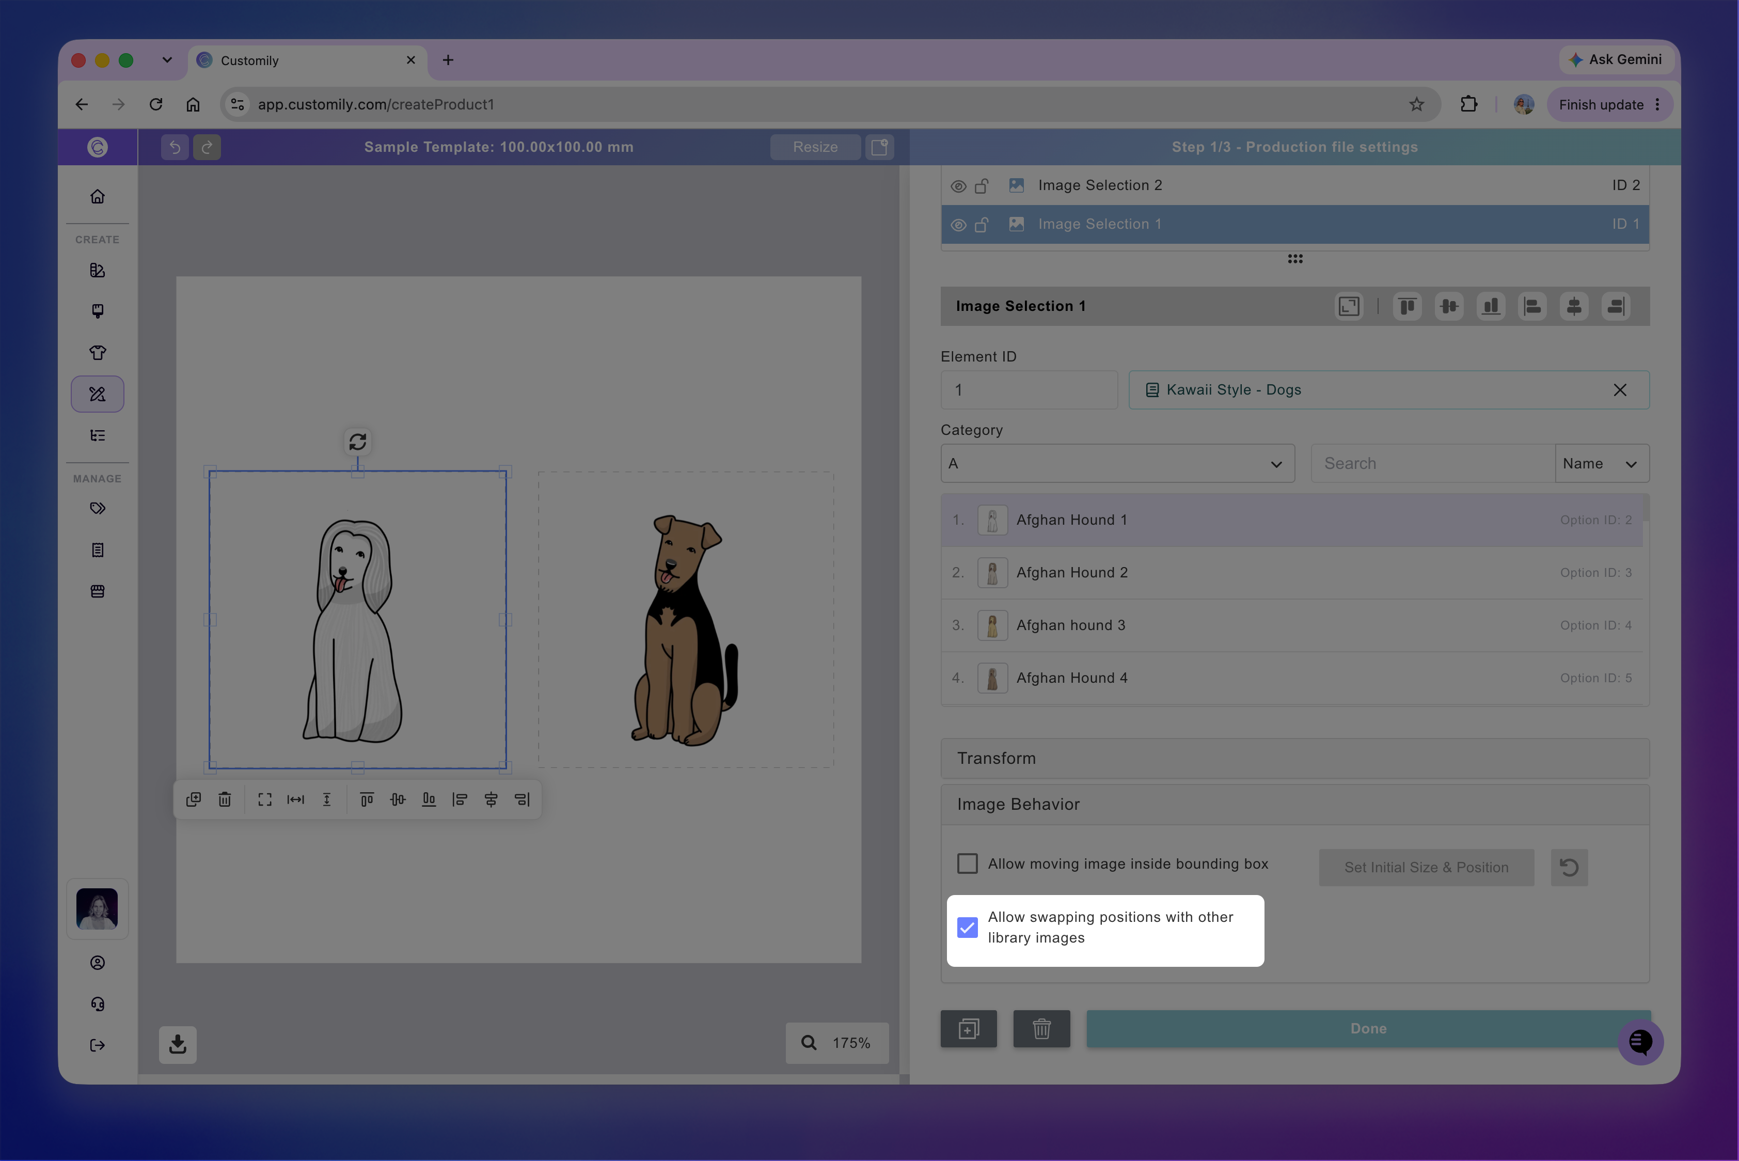
Task: Click the rotate image icon above selected dog
Action: pyautogui.click(x=358, y=442)
